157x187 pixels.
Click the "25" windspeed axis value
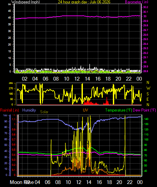tap(9, 38)
